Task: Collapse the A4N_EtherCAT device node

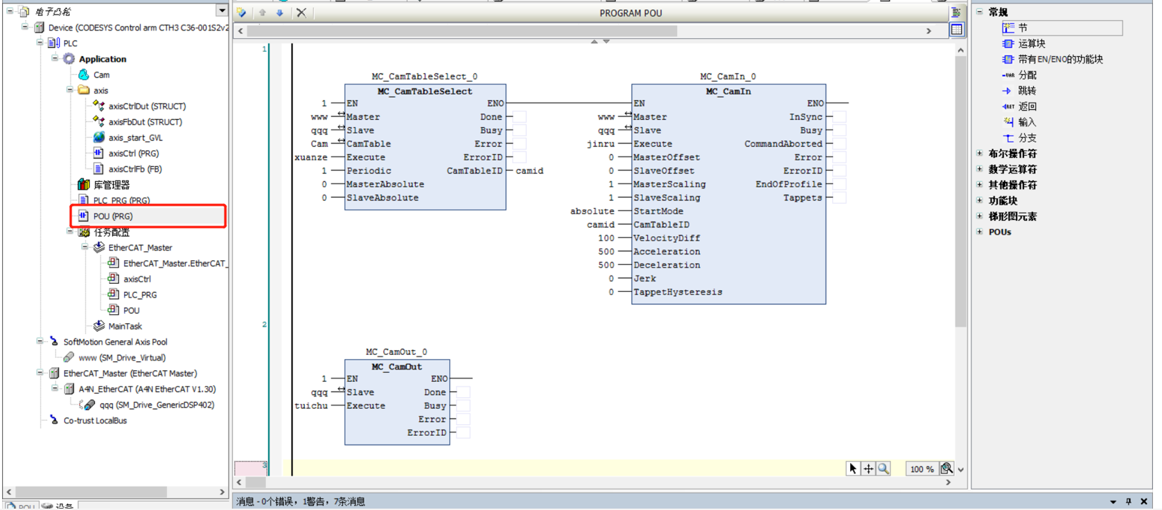Action: [x=55, y=388]
